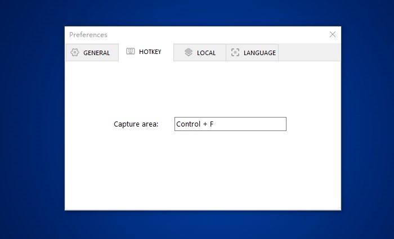Click the empty tab strip right of LANGUAGE

click(x=310, y=52)
